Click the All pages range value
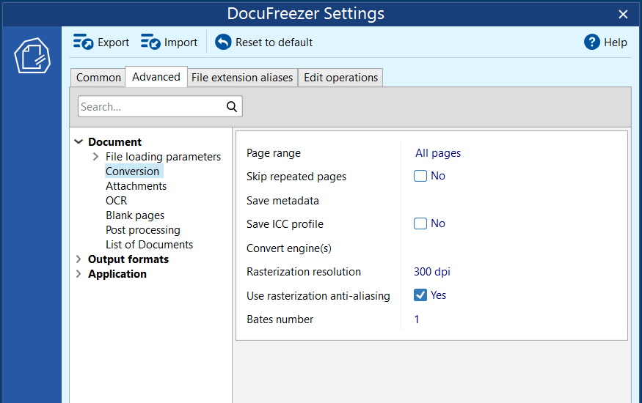The image size is (642, 403). click(x=438, y=153)
